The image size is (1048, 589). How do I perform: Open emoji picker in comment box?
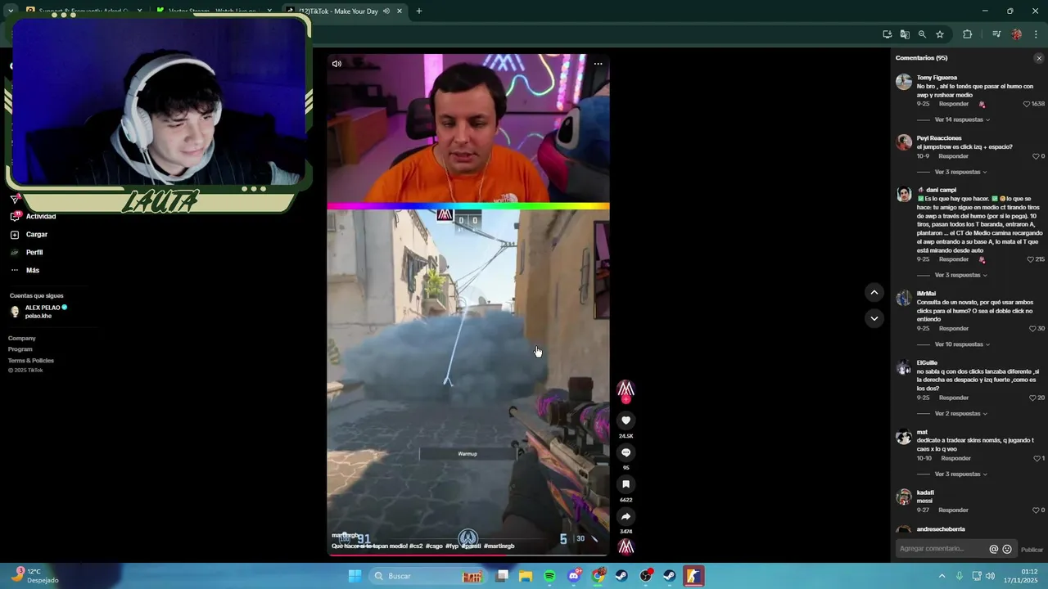tap(1007, 549)
